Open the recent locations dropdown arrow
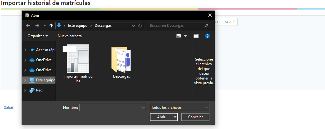The image size is (325, 129). pyautogui.click(x=45, y=26)
